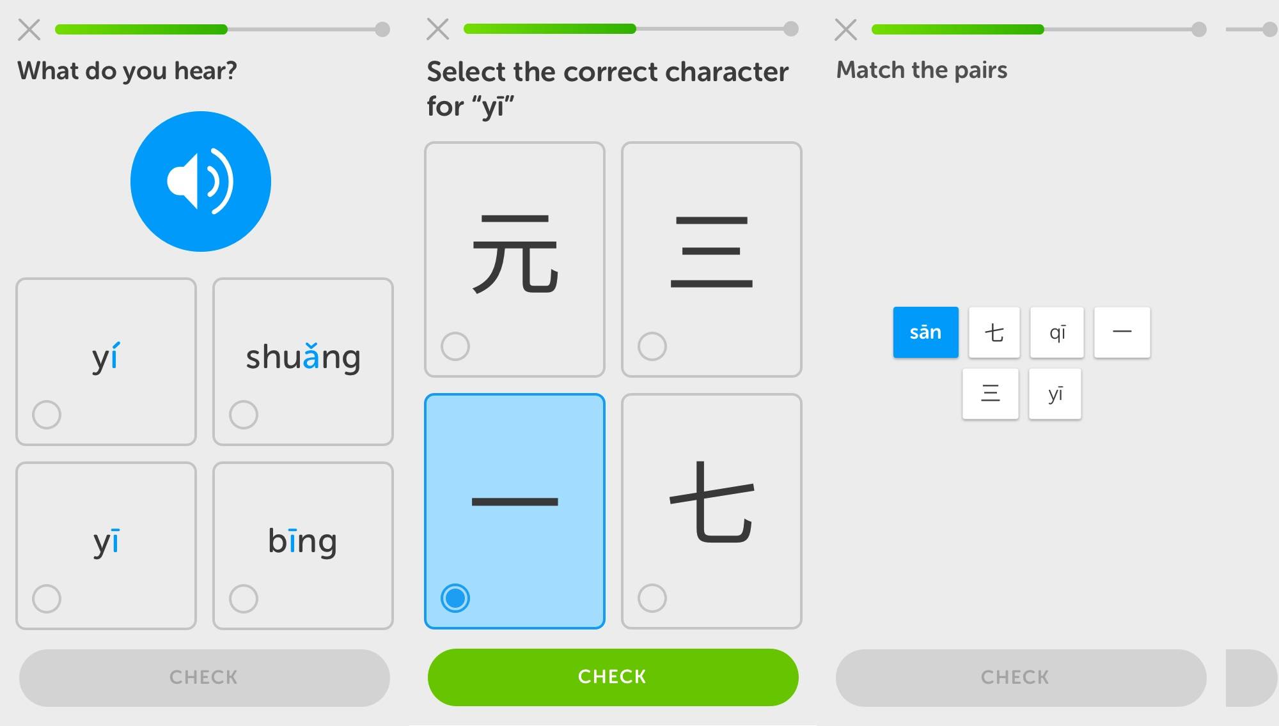The image size is (1279, 726).
Task: Exit the "What do you hear?" exercise
Action: coord(28,29)
